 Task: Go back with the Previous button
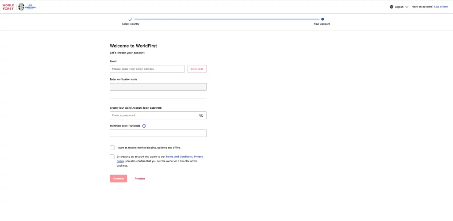[140, 179]
